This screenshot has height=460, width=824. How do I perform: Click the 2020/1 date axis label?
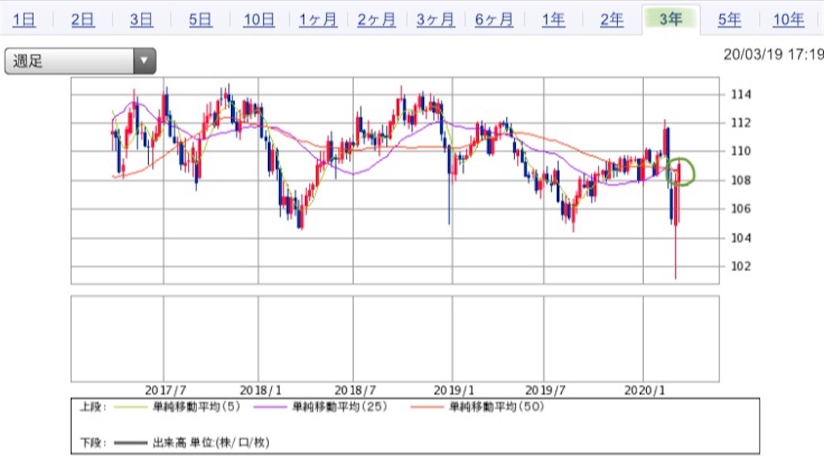point(645,391)
